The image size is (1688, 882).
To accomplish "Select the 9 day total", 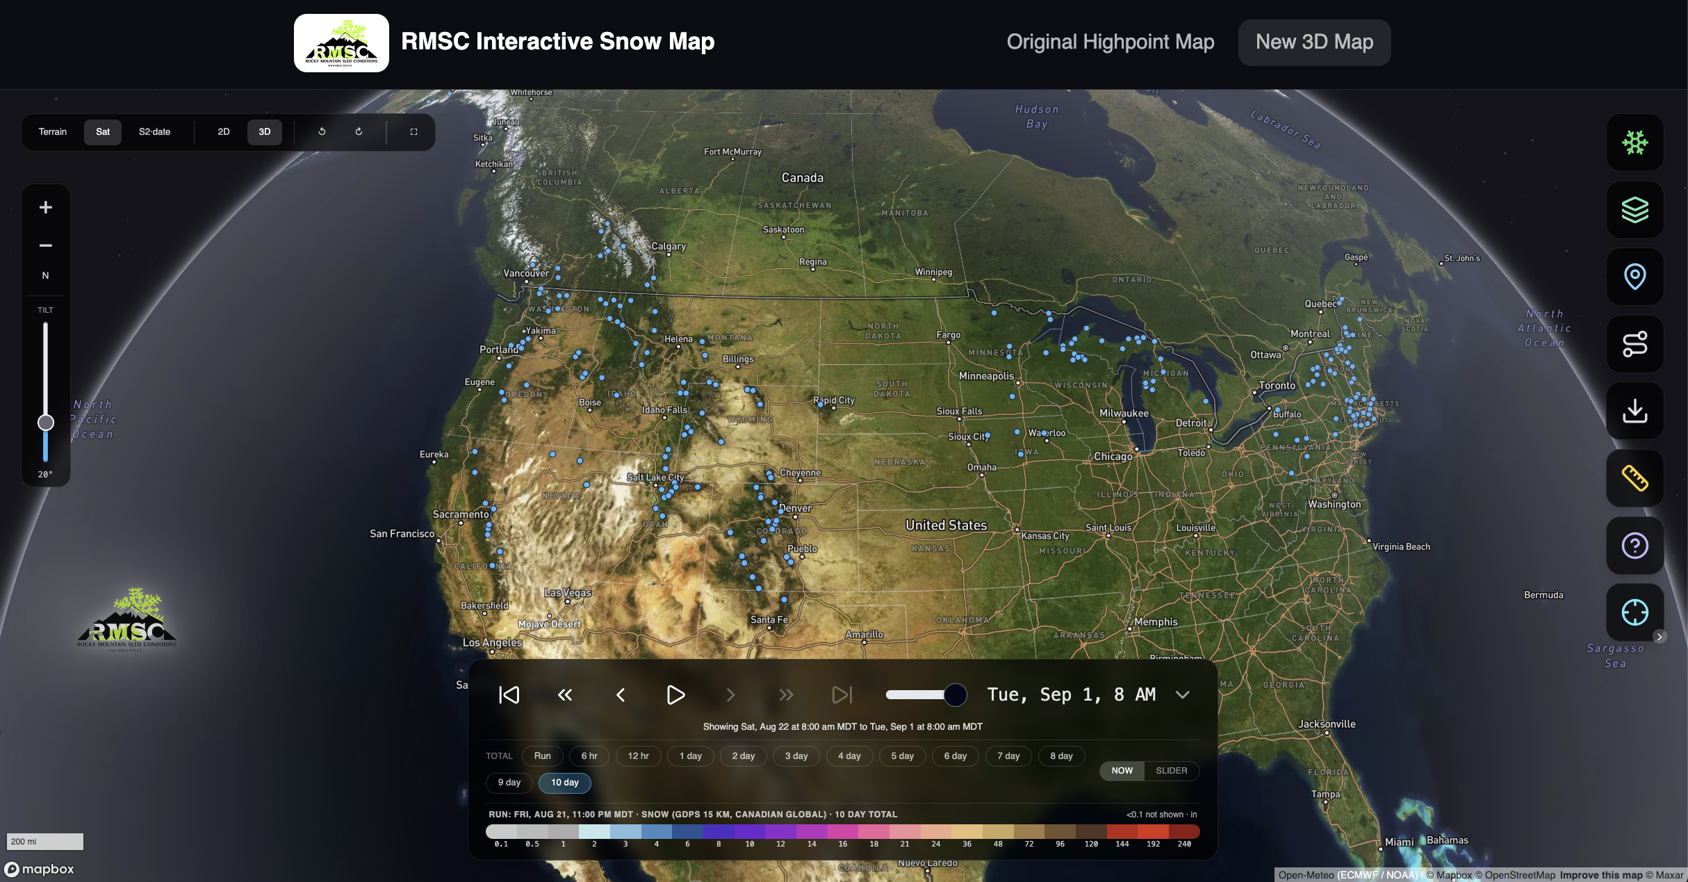I will (x=509, y=783).
